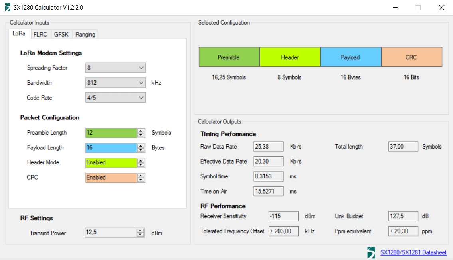
Task: Switch to the GFSK tab
Action: tap(61, 34)
